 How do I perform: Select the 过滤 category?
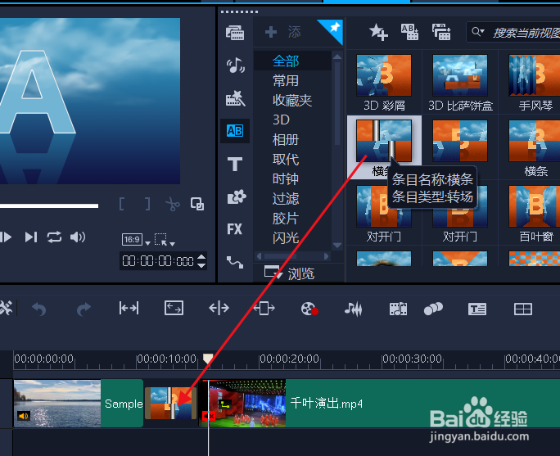tap(286, 199)
